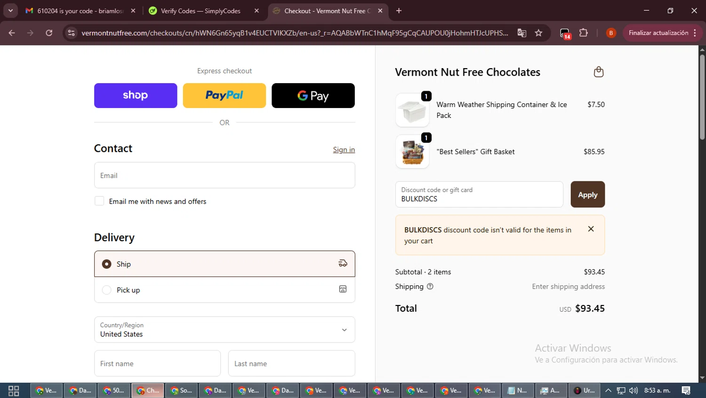Open the shipping info help icon
706x398 pixels.
430,286
